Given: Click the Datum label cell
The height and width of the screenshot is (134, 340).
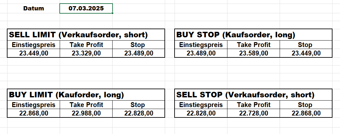Looking at the screenshot, I should tap(34, 8).
